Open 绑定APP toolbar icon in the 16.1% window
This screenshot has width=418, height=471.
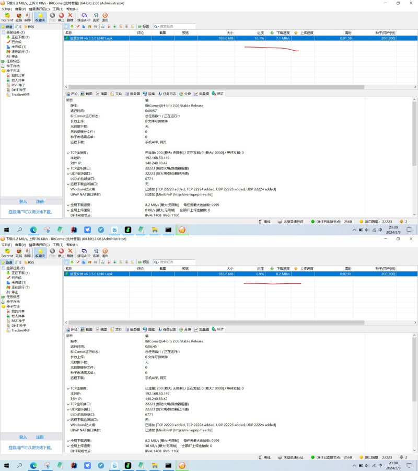[x=84, y=17]
